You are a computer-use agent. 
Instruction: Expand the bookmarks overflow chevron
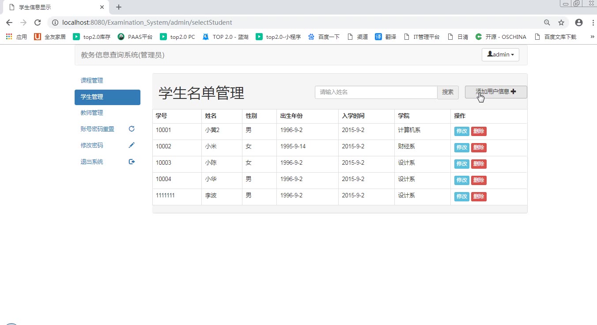pyautogui.click(x=592, y=37)
